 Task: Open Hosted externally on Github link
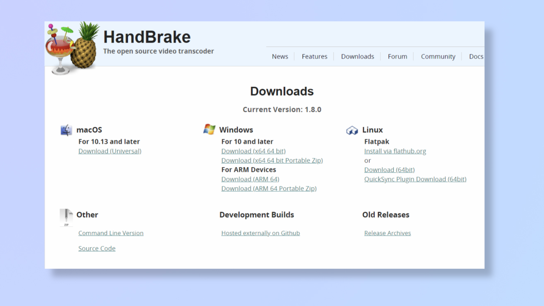(x=261, y=233)
